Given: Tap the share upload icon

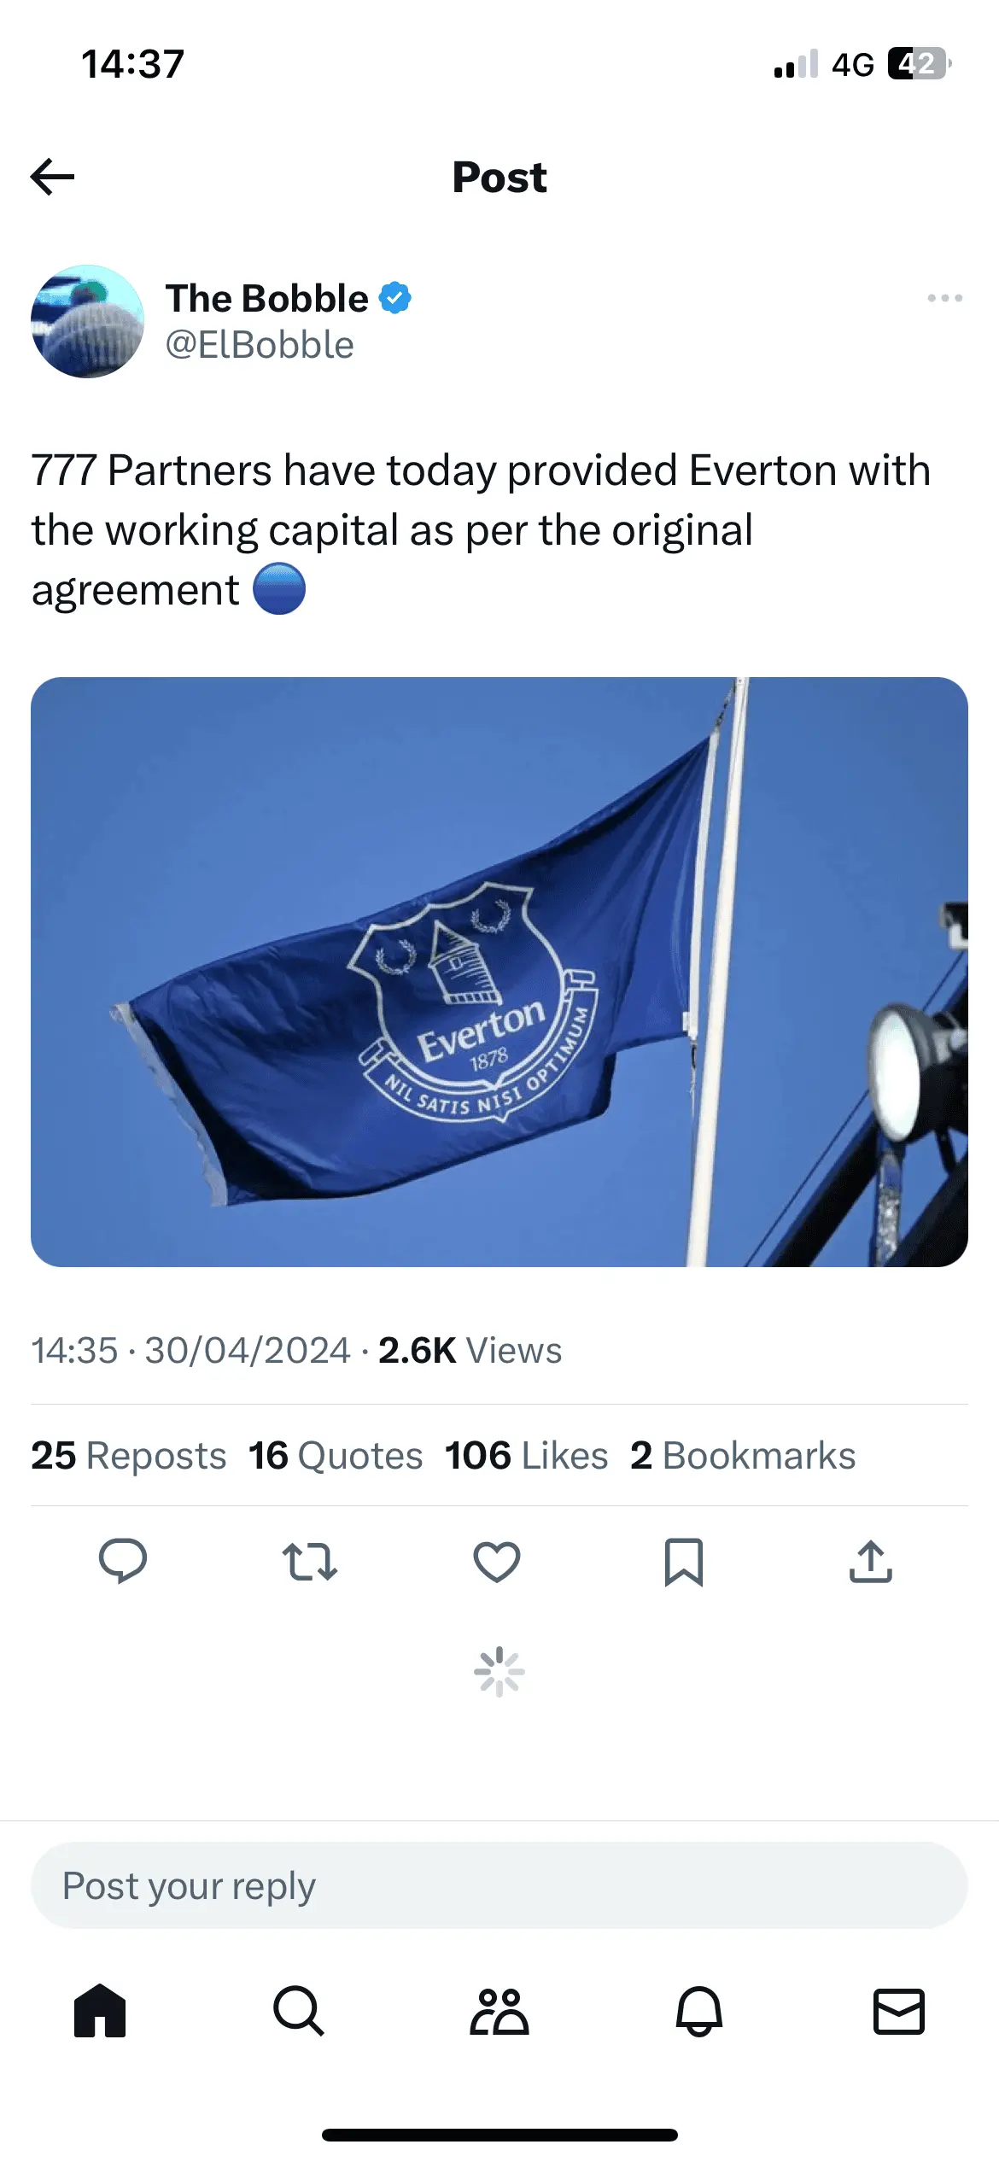Looking at the screenshot, I should [871, 1561].
